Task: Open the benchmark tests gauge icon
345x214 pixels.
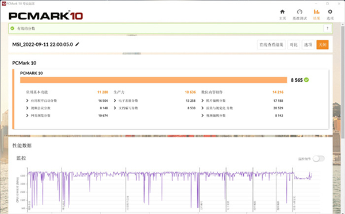Action: 300,12
